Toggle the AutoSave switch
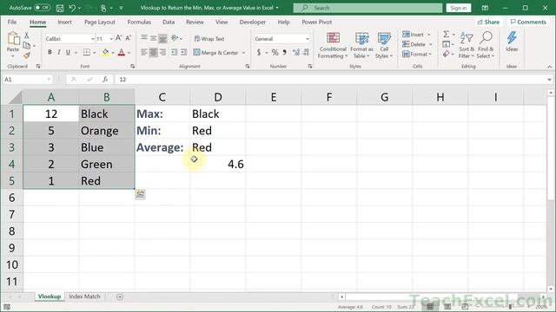Viewport: 556px width, 312px height. tap(43, 8)
